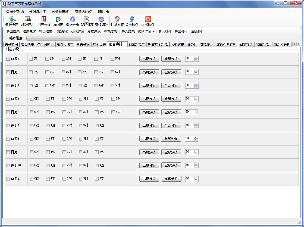Click the 查询统计 pie chart icon
This screenshot has height=227, width=304.
pos(101,20)
